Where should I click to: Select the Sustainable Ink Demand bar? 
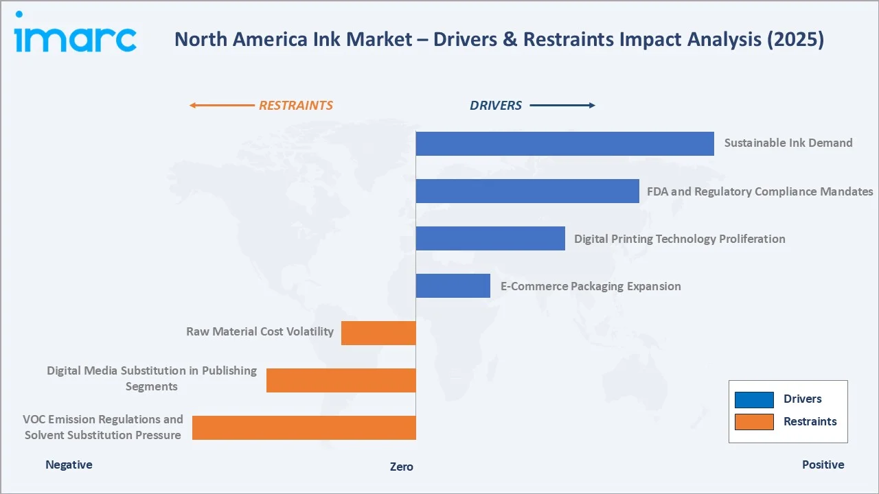tap(564, 143)
